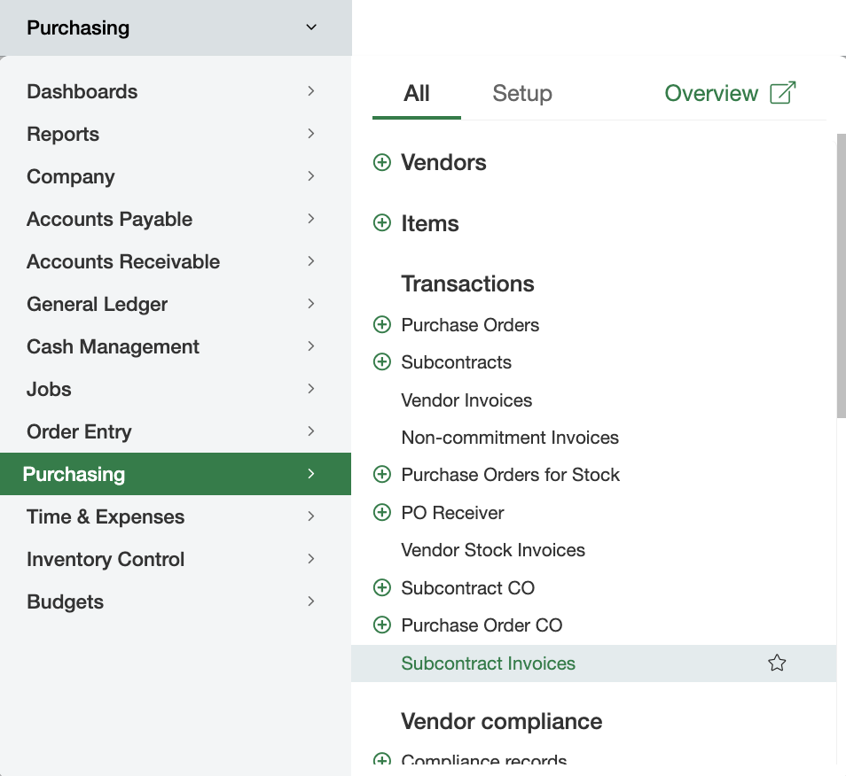Select the Company menu item
Viewport: 846px width, 776px height.
[176, 176]
